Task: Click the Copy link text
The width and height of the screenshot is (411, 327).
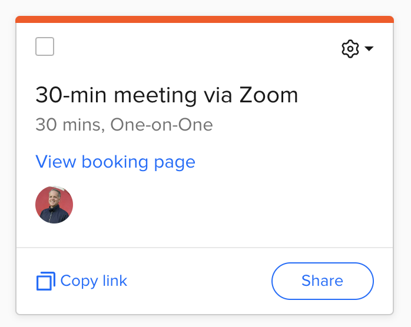Action: pos(94,281)
